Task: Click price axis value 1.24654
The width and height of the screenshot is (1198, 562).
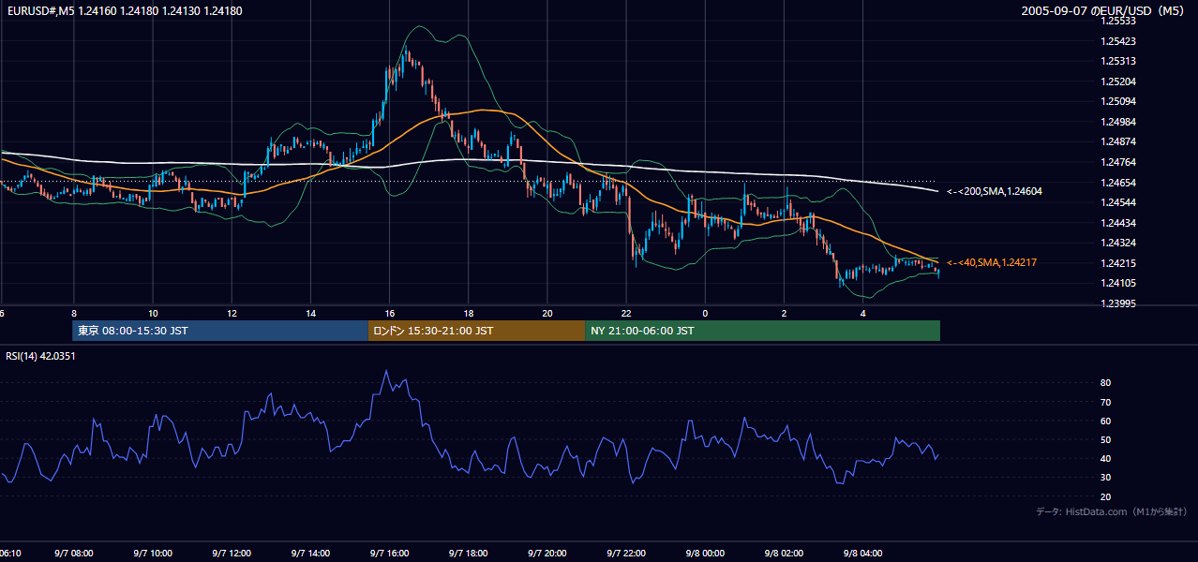Action: click(1118, 183)
